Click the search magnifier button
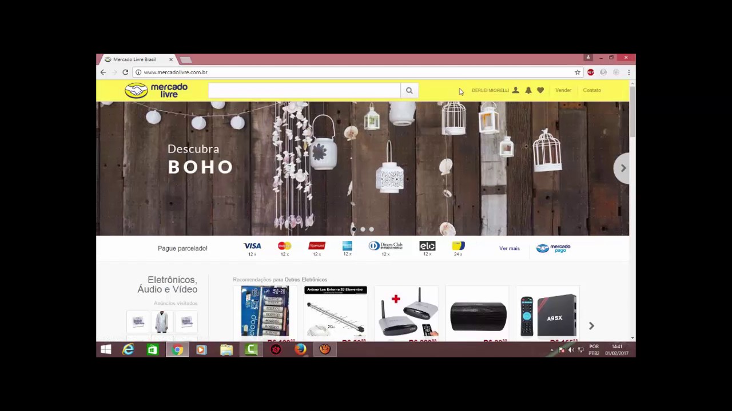This screenshot has height=411, width=732. [x=409, y=90]
